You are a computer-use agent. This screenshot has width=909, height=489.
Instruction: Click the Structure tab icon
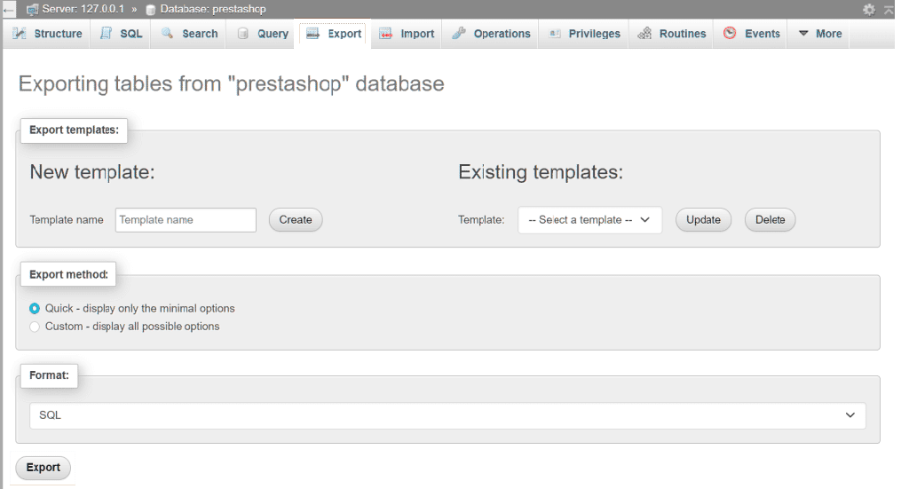(20, 34)
